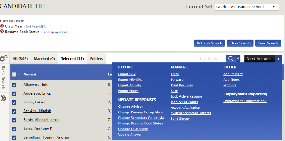Focus the Last Name search field
This screenshot has height=141, width=285.
point(212,59)
